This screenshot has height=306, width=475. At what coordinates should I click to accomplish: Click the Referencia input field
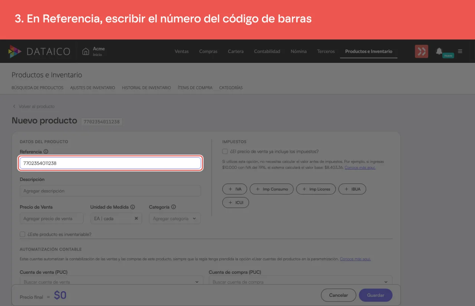(x=110, y=163)
